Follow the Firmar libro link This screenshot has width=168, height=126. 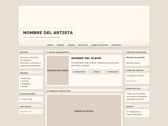(133, 81)
